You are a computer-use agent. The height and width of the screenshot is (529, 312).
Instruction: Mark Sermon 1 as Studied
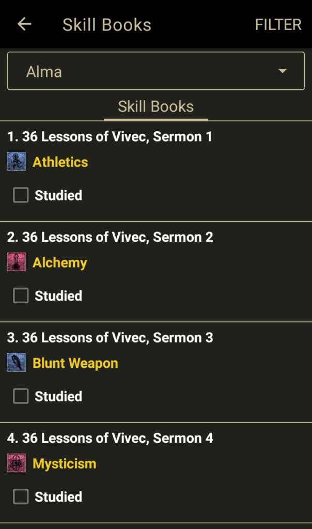[21, 195]
